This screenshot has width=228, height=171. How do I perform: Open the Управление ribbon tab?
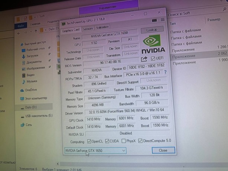click(108, 7)
